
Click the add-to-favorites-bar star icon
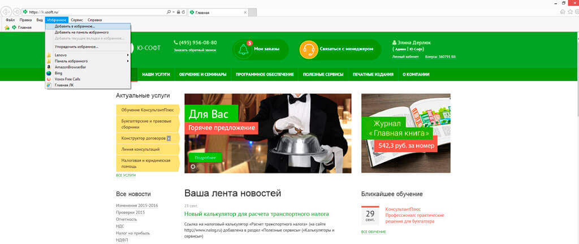[x=7, y=28]
